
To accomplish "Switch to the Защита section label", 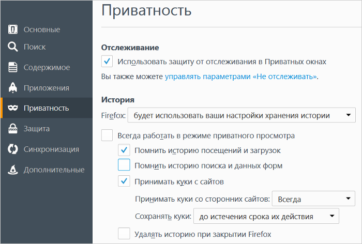I will (37, 129).
